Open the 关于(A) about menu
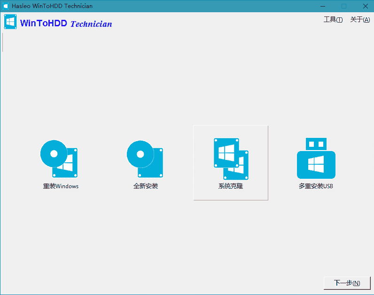This screenshot has height=295, width=374. (x=360, y=20)
